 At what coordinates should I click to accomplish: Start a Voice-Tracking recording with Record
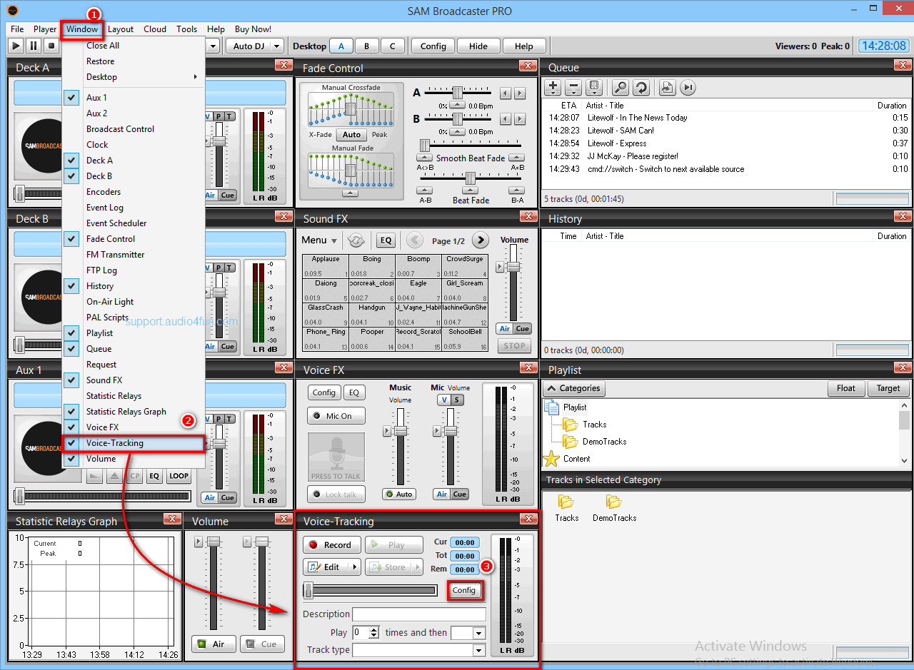coord(331,544)
